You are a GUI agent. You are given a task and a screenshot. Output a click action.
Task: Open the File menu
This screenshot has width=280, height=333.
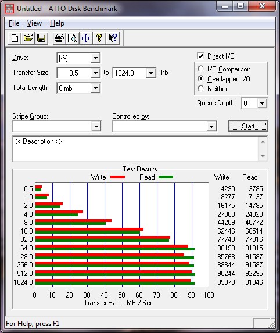point(14,23)
